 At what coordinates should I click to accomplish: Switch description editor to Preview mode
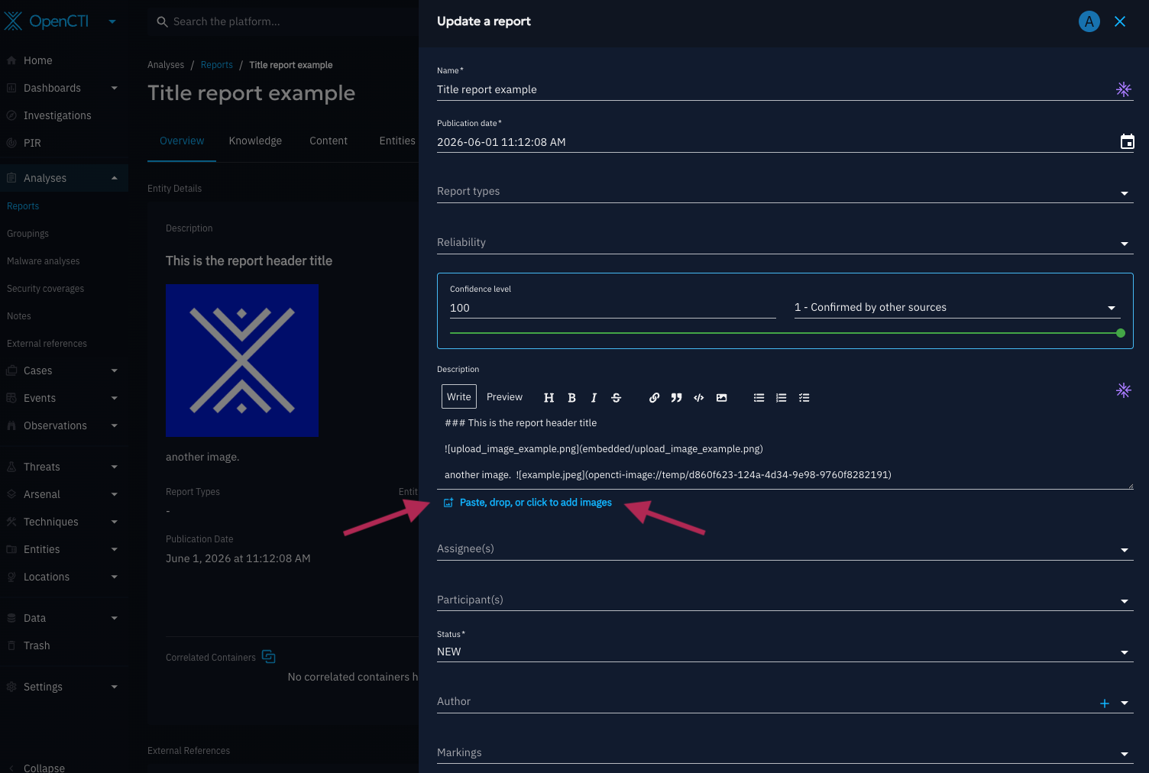pyautogui.click(x=504, y=396)
